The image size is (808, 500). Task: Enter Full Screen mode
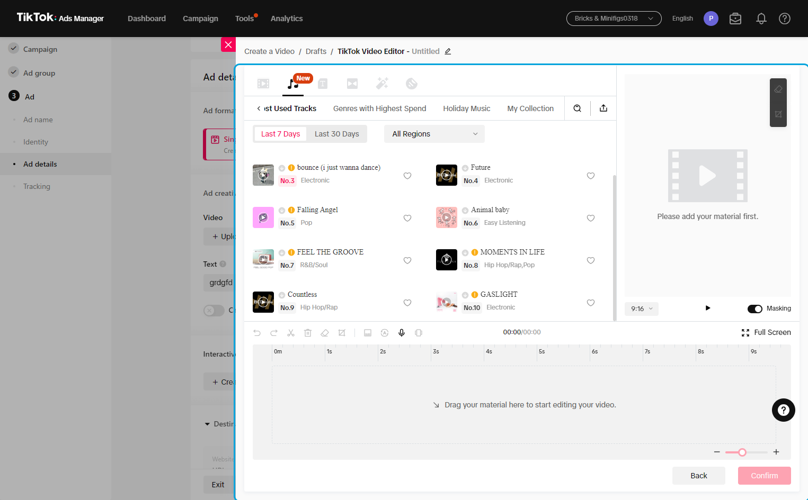[766, 332]
